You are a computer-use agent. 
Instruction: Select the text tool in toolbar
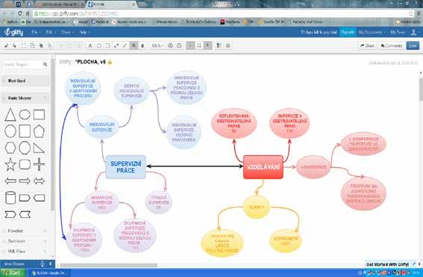(x=90, y=46)
